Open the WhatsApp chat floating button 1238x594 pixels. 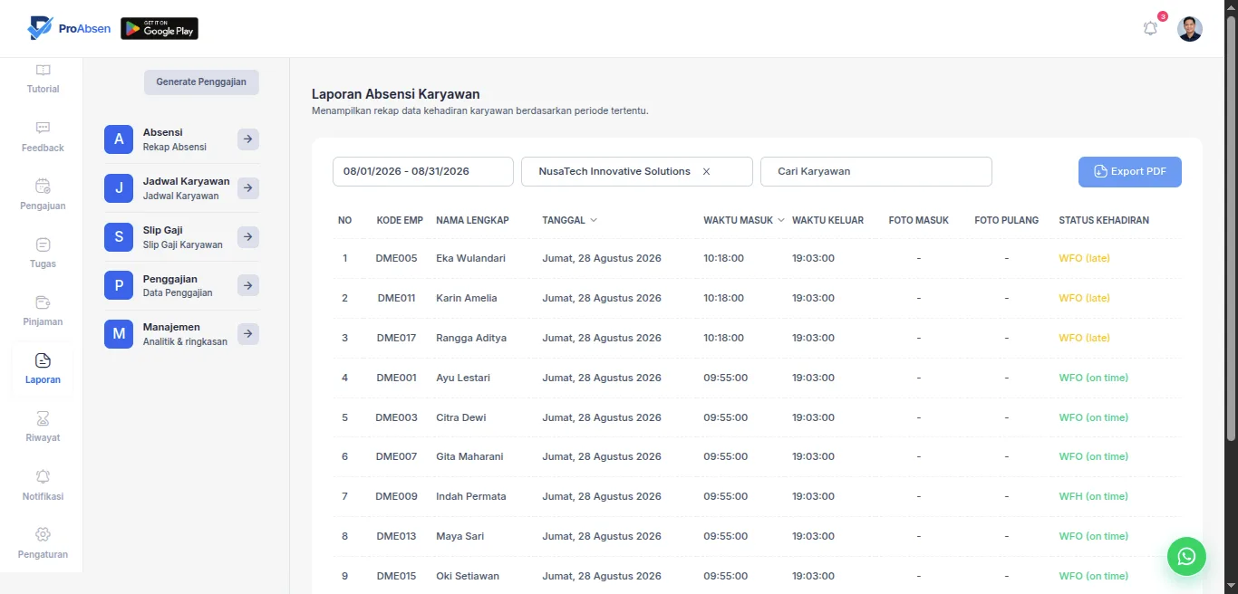point(1186,556)
